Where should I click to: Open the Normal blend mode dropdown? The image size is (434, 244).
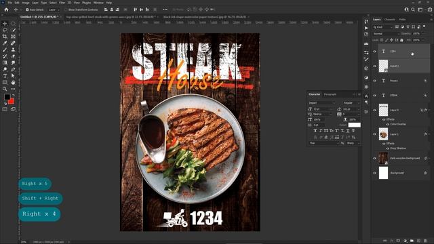(386, 34)
